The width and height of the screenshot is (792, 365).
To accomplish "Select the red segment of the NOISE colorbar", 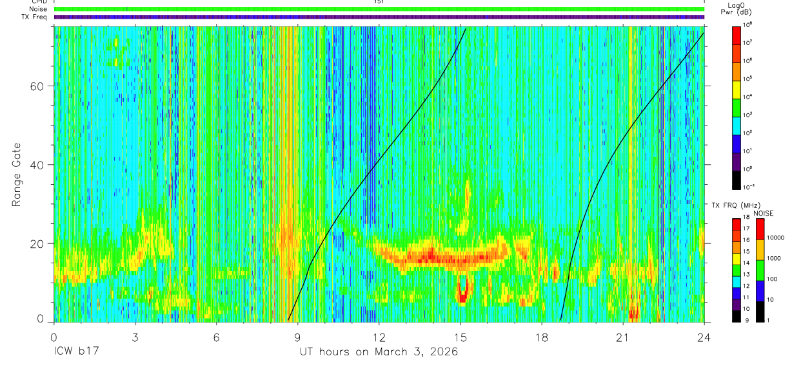I will pos(760,229).
